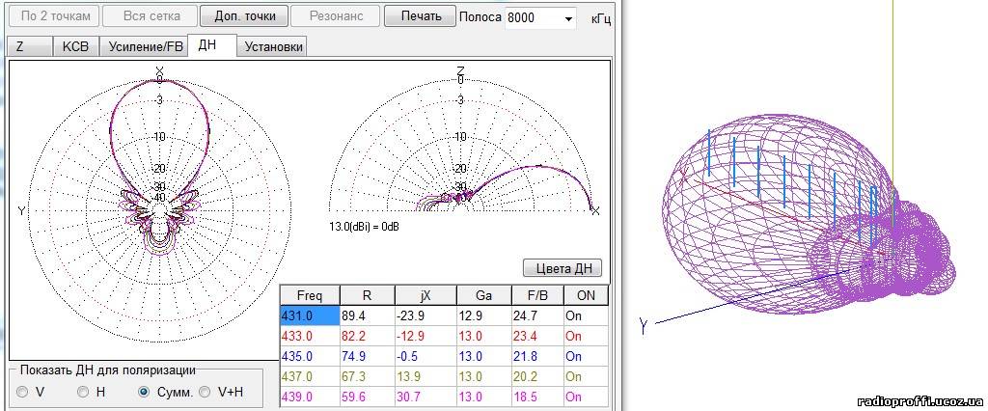Open the Полоса bandwidth dropdown arrow
Image resolution: width=988 pixels, height=411 pixels.
(x=569, y=19)
